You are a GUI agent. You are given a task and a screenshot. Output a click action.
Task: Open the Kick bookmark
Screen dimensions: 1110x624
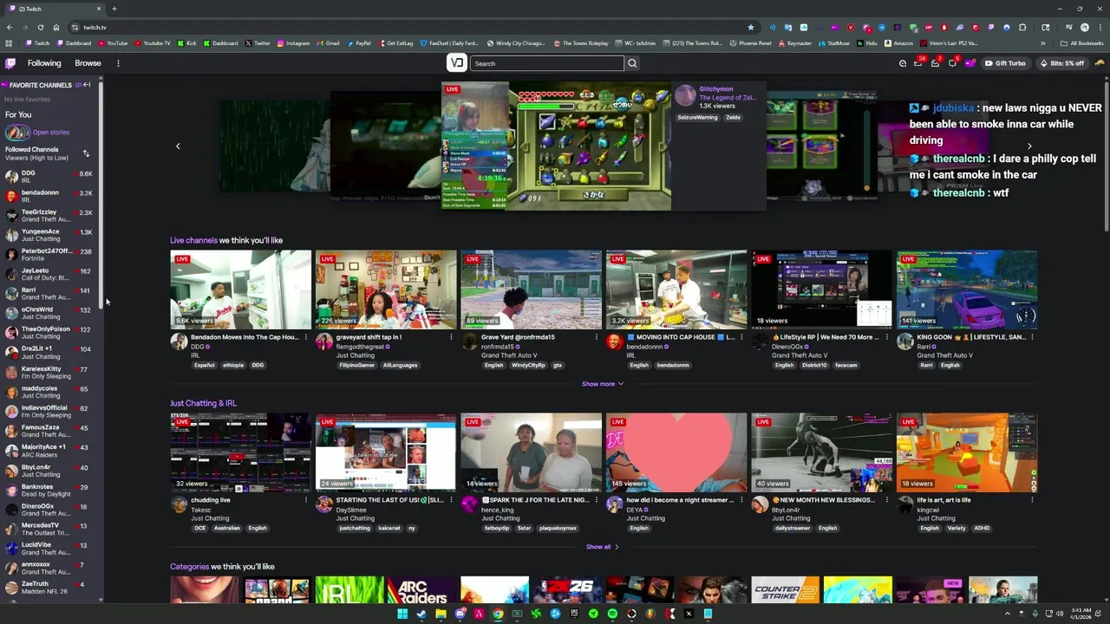[x=187, y=42]
